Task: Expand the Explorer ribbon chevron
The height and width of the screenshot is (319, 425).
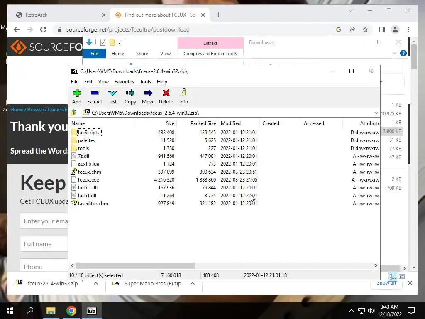Action: click(x=394, y=54)
